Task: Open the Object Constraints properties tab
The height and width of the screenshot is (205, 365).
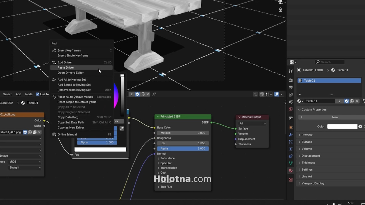Action: click(x=291, y=156)
